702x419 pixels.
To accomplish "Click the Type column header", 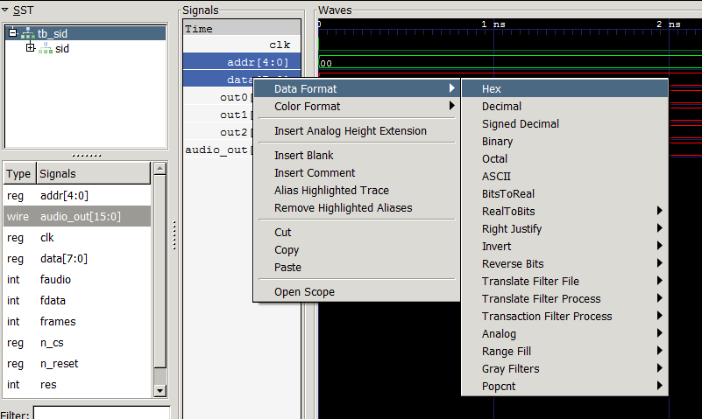I will (x=18, y=174).
